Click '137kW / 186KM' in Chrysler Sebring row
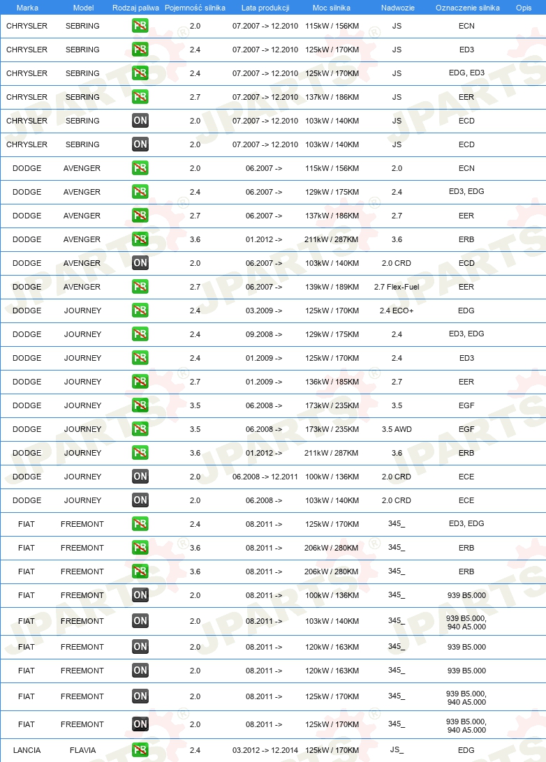The width and height of the screenshot is (546, 762). 332,97
